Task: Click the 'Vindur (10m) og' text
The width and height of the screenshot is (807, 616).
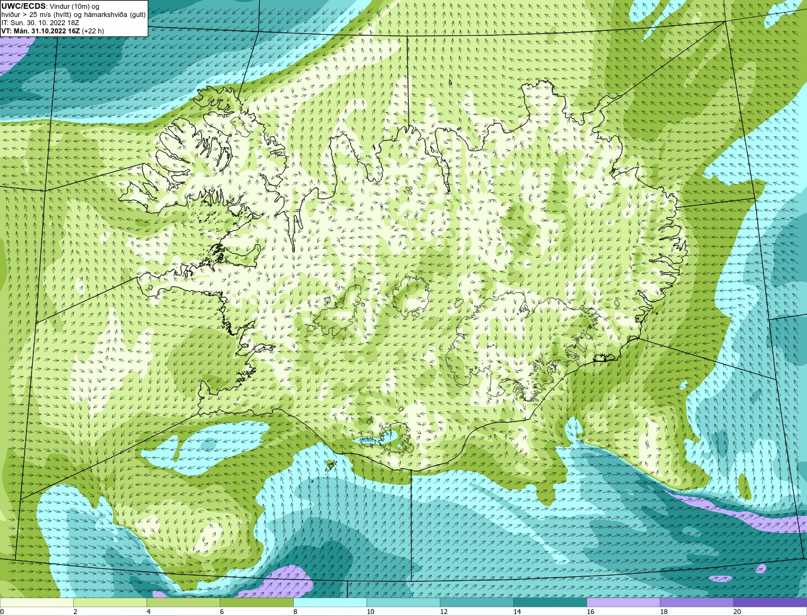Action: pos(74,6)
